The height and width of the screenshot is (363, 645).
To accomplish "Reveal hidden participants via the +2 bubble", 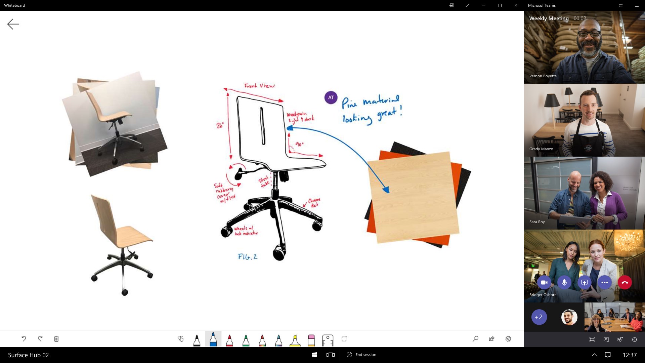I will click(x=539, y=317).
